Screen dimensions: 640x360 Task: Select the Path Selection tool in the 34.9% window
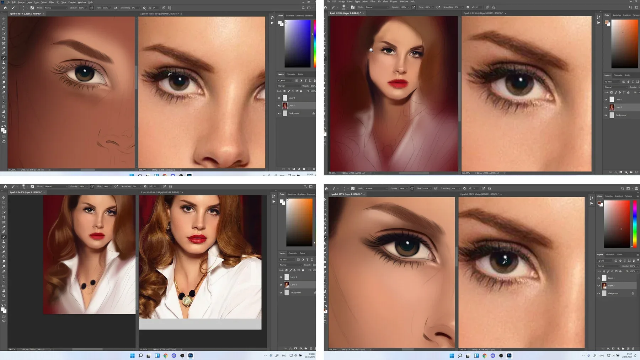[4, 281]
